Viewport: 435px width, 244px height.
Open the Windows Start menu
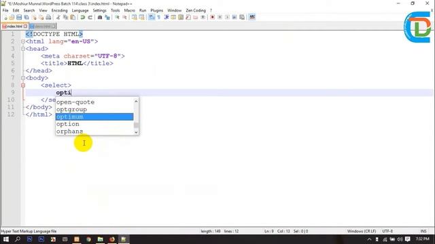5,239
